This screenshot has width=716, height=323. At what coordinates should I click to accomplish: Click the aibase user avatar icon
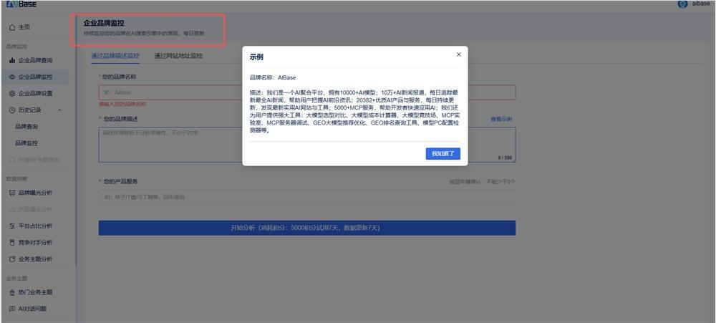682,4
